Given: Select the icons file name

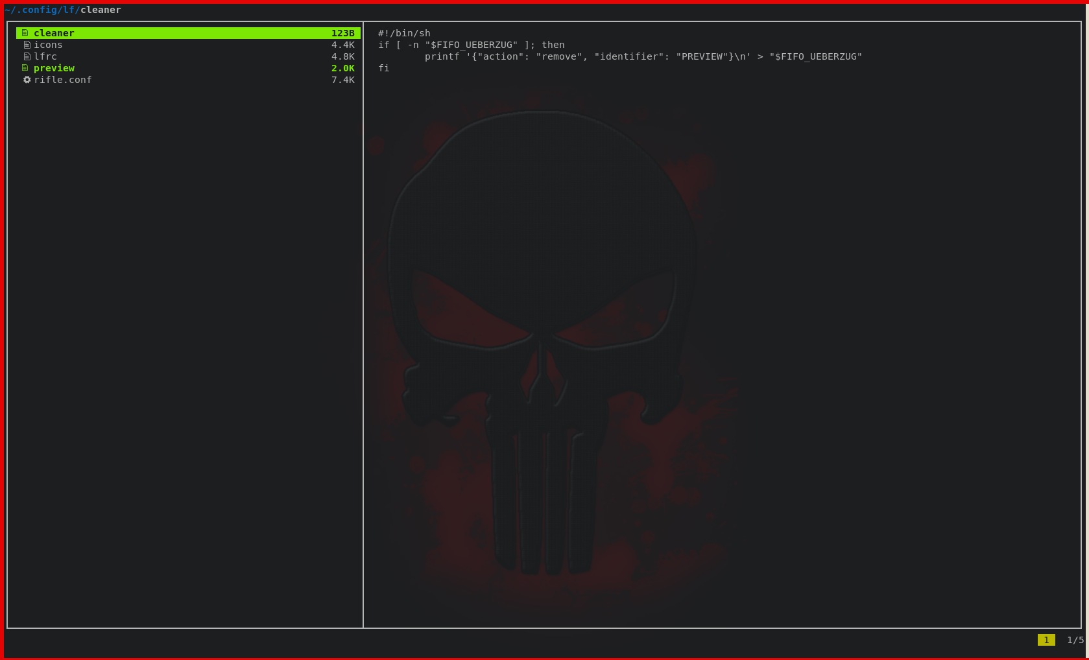Looking at the screenshot, I should [48, 45].
